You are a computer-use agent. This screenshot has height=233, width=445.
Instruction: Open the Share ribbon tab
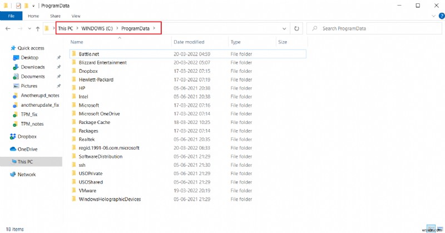tap(55, 16)
